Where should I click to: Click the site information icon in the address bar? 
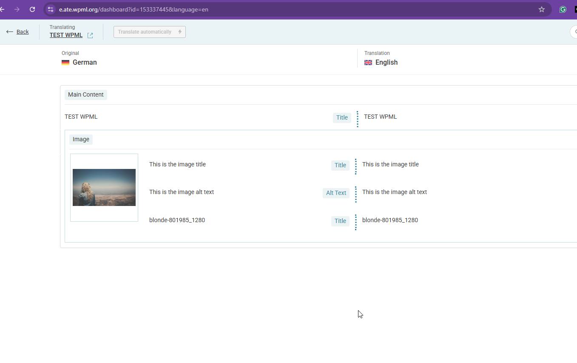coord(51,9)
